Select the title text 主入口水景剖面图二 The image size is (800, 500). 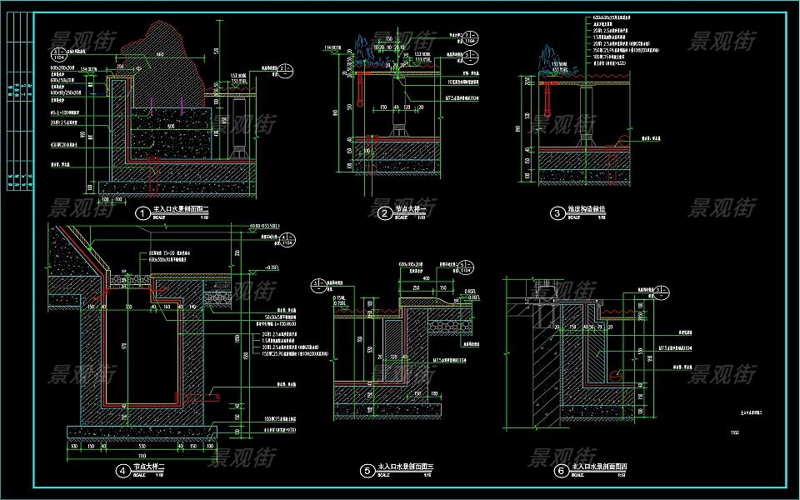point(178,212)
